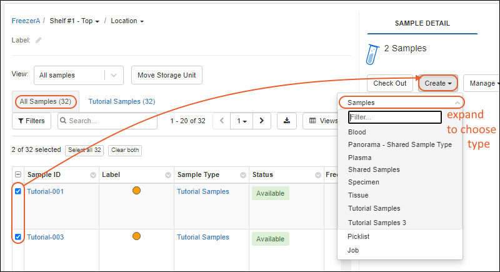
Task: Click the test tube sample icon
Action: coord(372,53)
